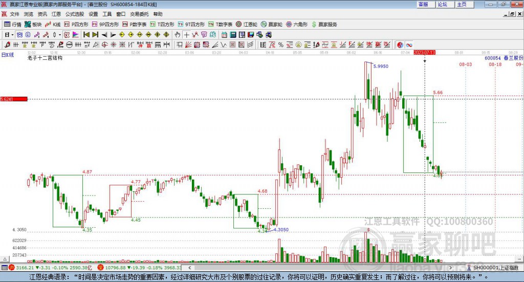Click the blue infinity symbol icon
524x282 pixels.
point(409,45)
